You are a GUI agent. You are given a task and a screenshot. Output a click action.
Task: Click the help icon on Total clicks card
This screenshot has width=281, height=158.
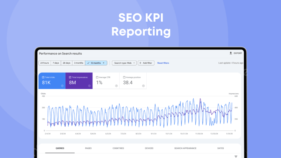62,86
